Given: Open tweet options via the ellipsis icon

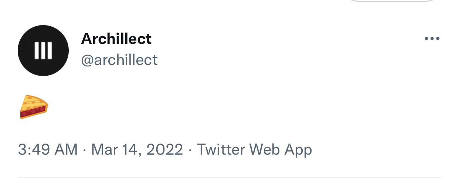Looking at the screenshot, I should (432, 38).
